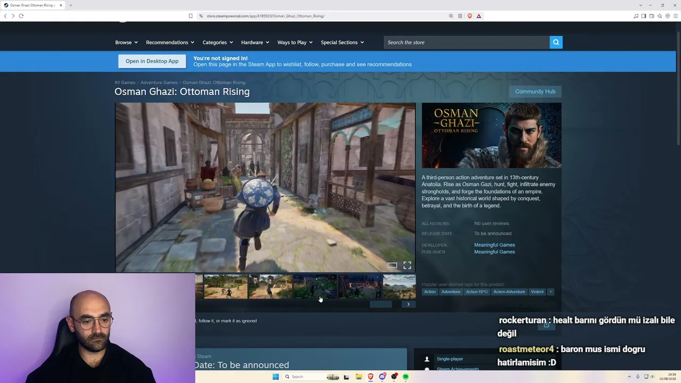Open Spotify from the taskbar

pos(405,377)
